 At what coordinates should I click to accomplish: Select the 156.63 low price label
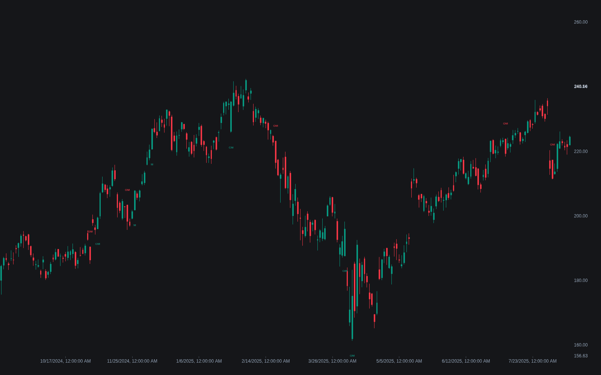[581, 356]
